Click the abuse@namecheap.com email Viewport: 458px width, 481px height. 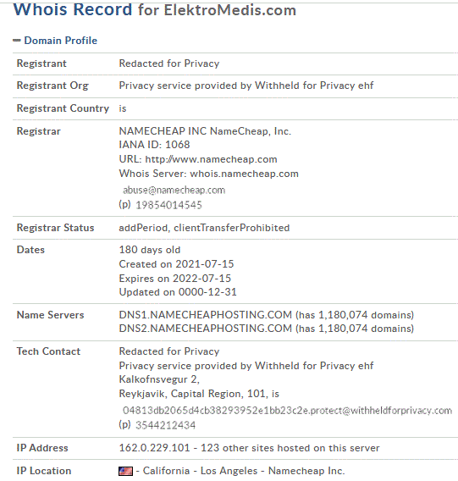[174, 191]
